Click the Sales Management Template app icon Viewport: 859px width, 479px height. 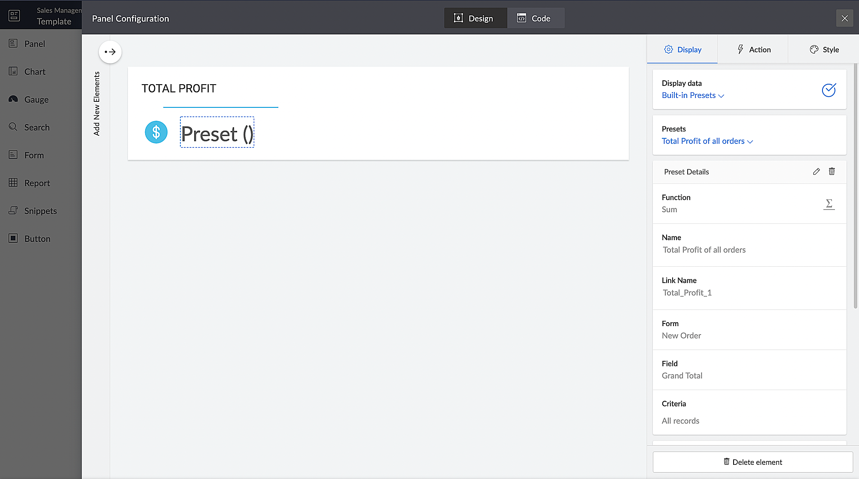(14, 16)
